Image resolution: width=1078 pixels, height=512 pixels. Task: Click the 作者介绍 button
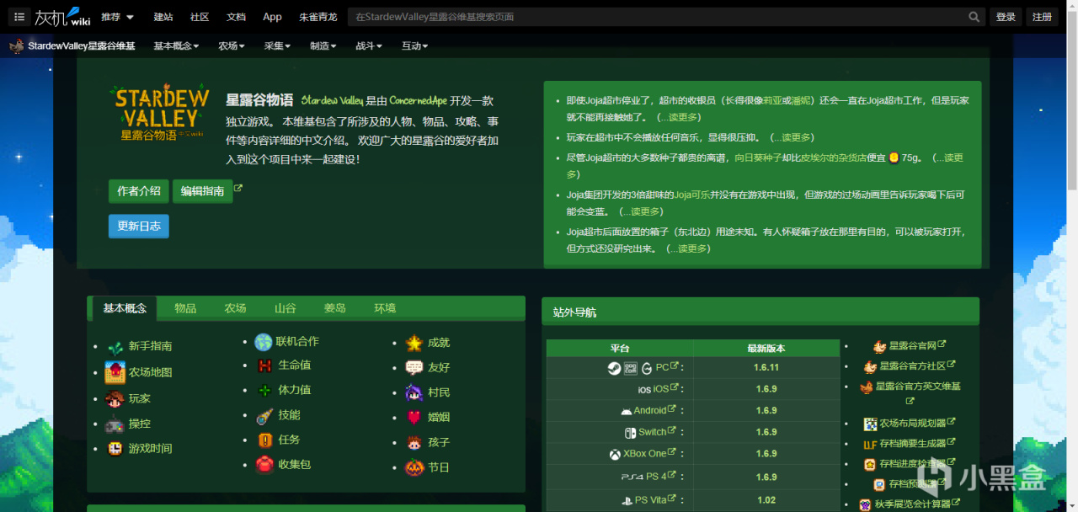[x=139, y=191]
